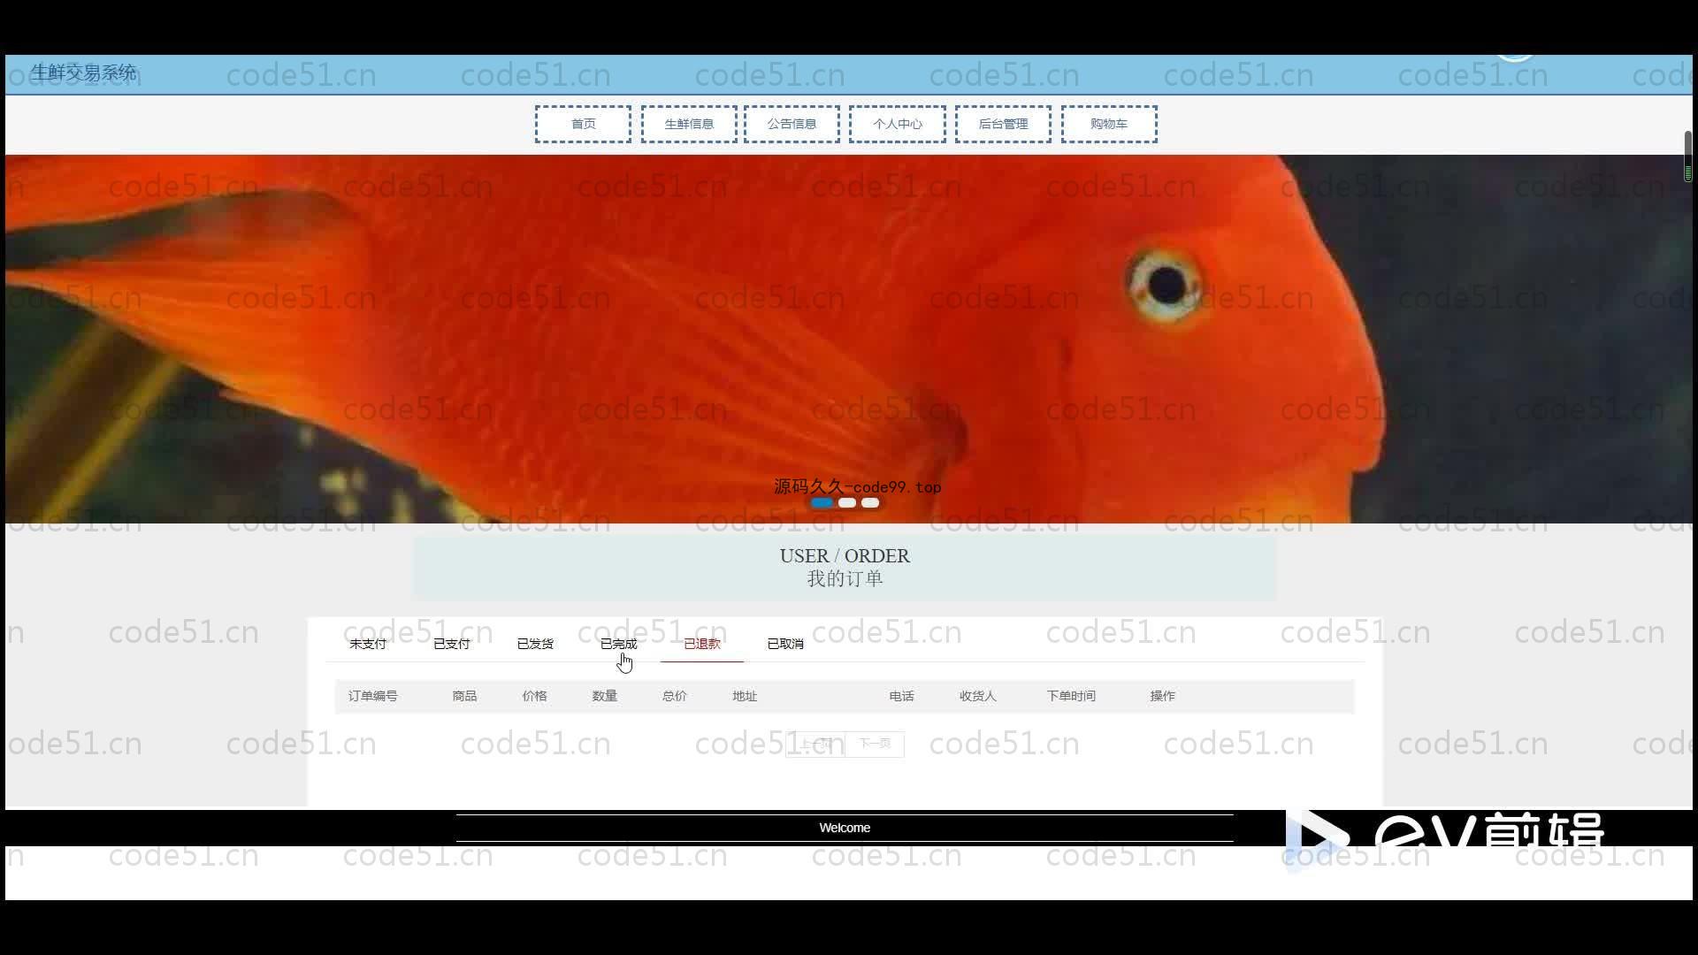Screen dimensions: 1698x955
Task: Click the 我的订单 heading text
Action: [845, 579]
